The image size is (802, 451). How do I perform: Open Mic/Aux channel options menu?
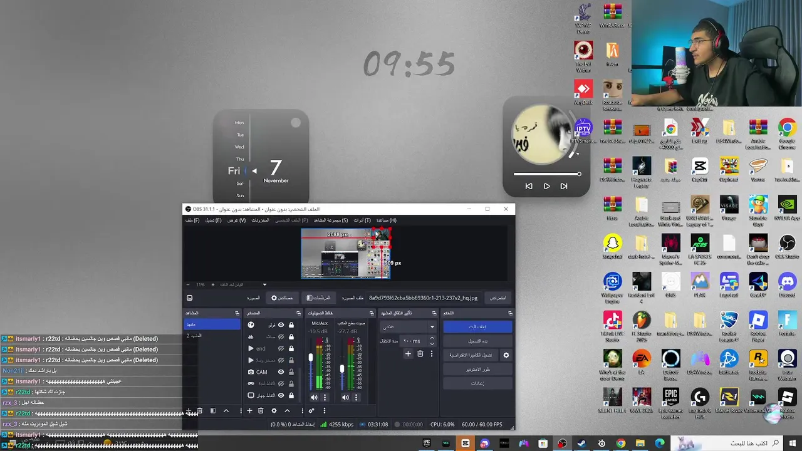pos(325,398)
